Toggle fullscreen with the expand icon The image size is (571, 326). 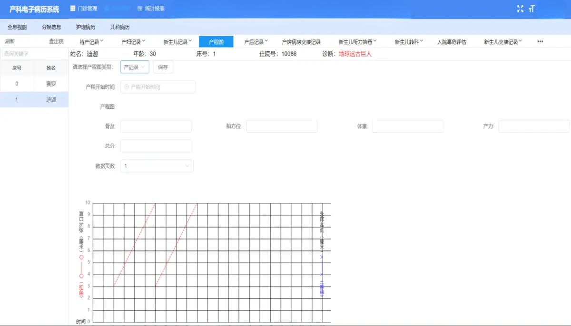pyautogui.click(x=520, y=9)
